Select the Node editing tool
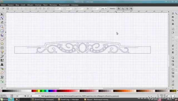 (2, 18)
